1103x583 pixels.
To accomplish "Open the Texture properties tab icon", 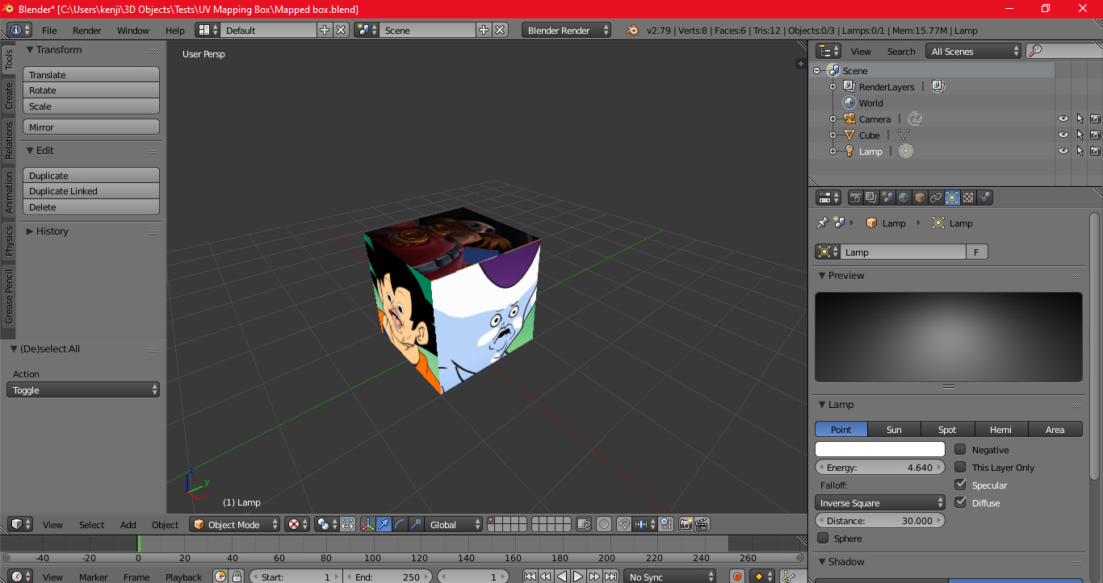I will (x=968, y=198).
